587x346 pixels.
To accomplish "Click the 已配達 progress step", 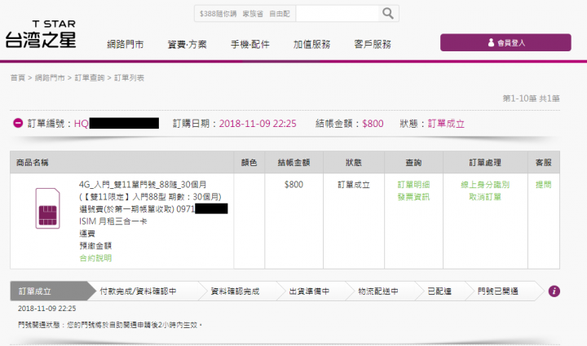I will tap(439, 291).
